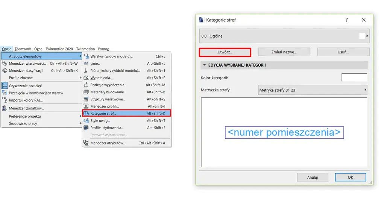The image size is (381, 199).
Task: Select the Kategorie stref... menu entry
Action: 127,113
